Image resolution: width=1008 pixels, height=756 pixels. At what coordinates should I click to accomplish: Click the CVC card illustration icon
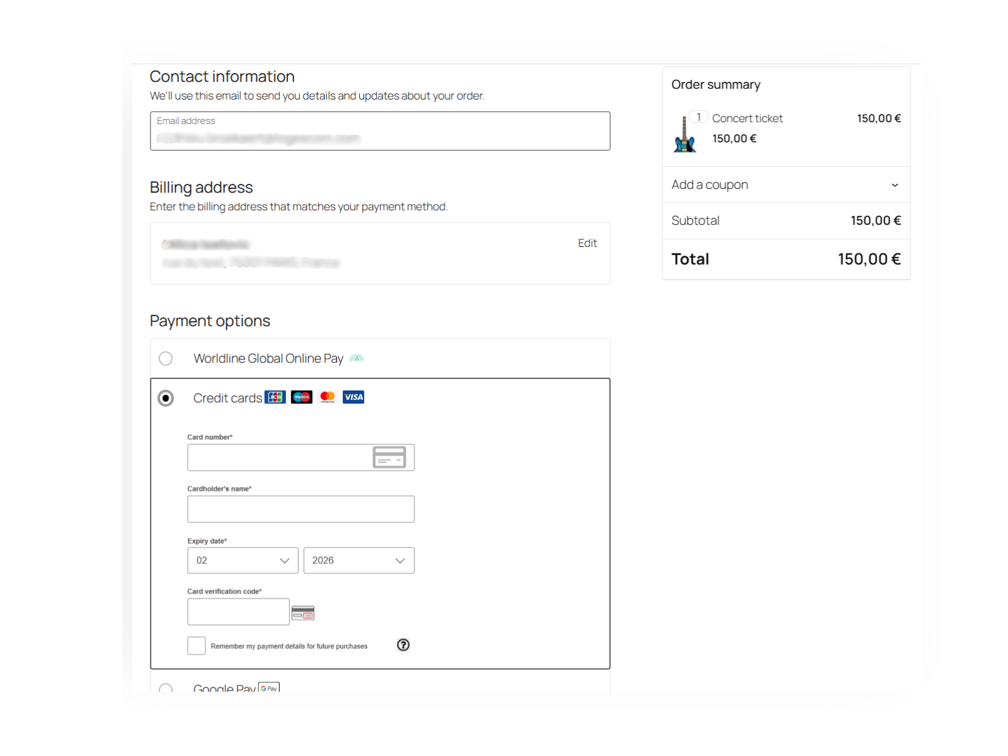[x=303, y=612]
